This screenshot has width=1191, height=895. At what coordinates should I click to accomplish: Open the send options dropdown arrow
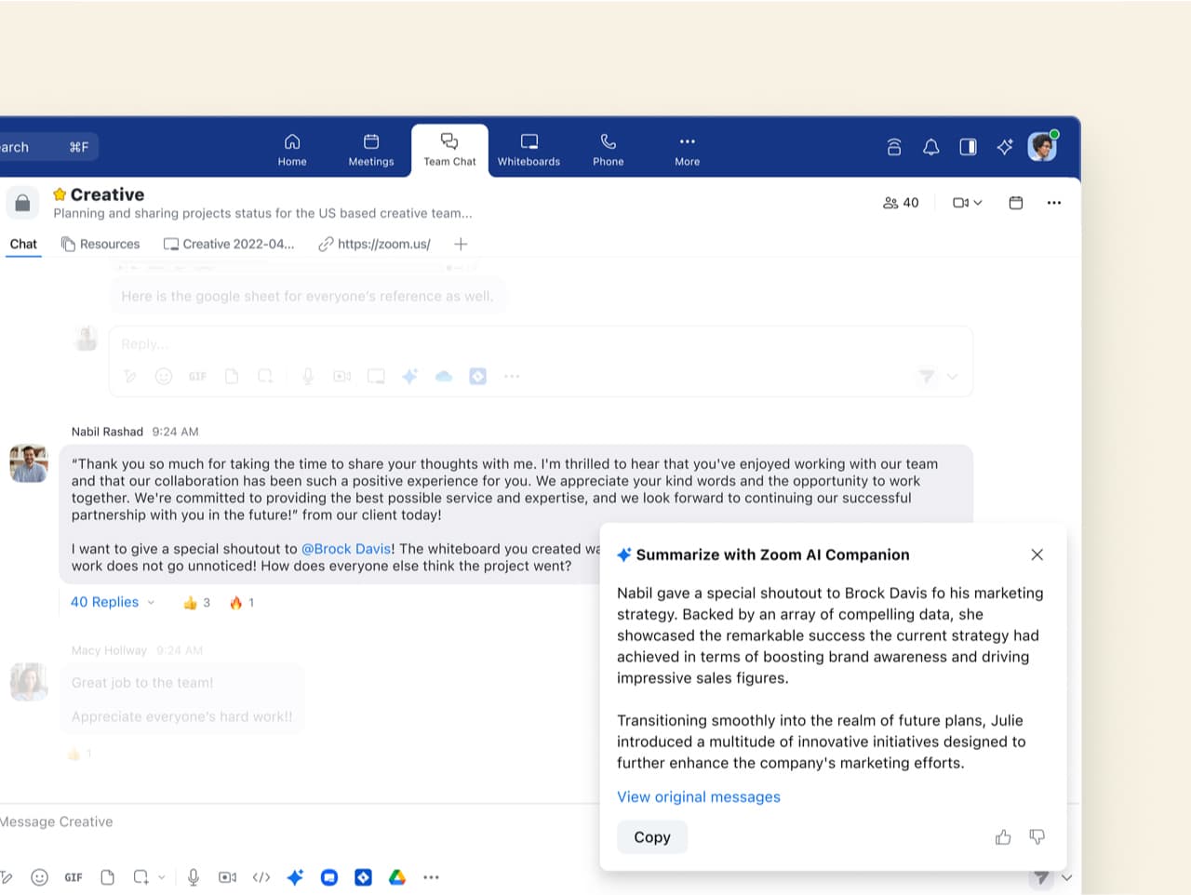pyautogui.click(x=1067, y=877)
